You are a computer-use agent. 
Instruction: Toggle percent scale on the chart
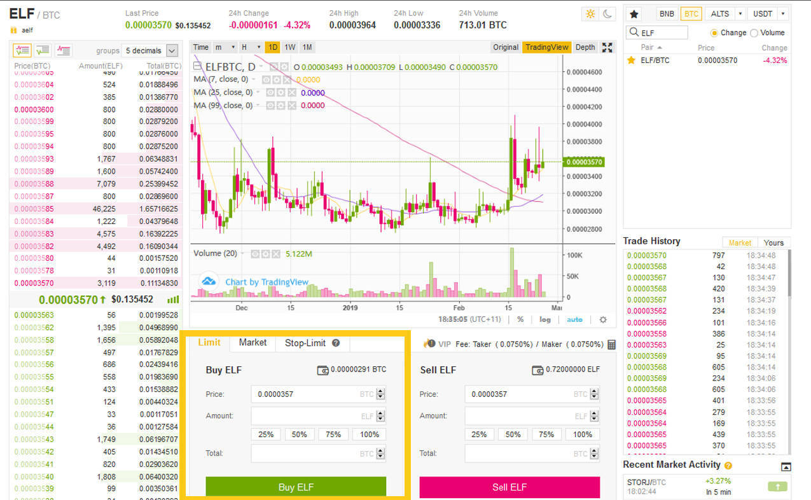click(520, 319)
